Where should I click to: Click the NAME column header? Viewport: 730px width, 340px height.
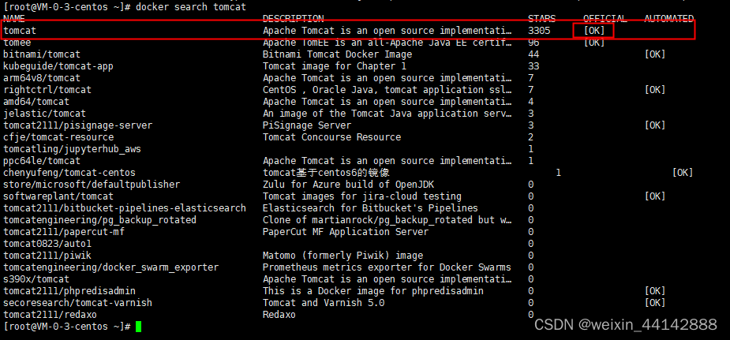[14, 19]
